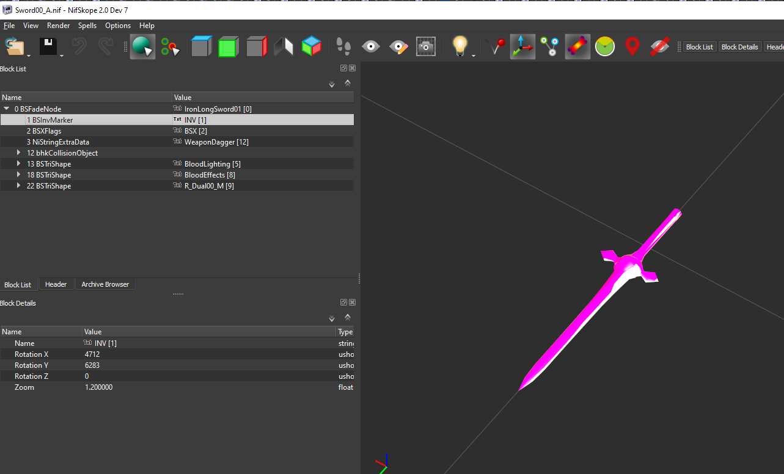
Task: Toggle the Select Object sphere tool
Action: point(142,46)
